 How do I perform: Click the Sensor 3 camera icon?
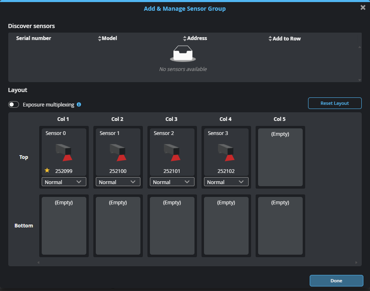click(x=226, y=152)
